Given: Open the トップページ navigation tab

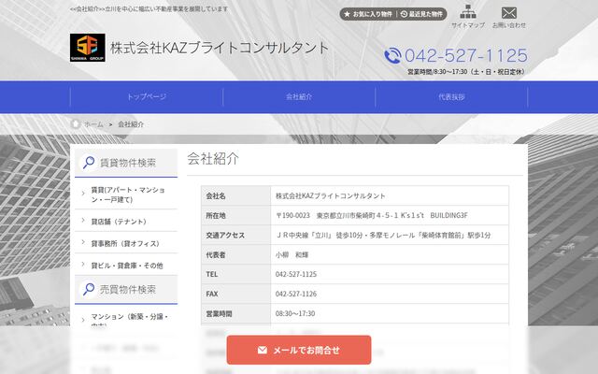Looking at the screenshot, I should point(147,97).
